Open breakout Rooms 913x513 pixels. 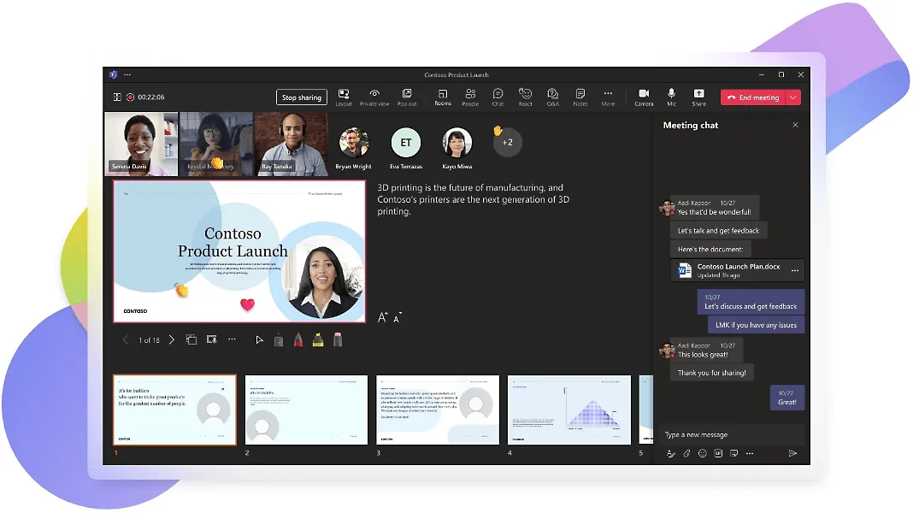[443, 97]
